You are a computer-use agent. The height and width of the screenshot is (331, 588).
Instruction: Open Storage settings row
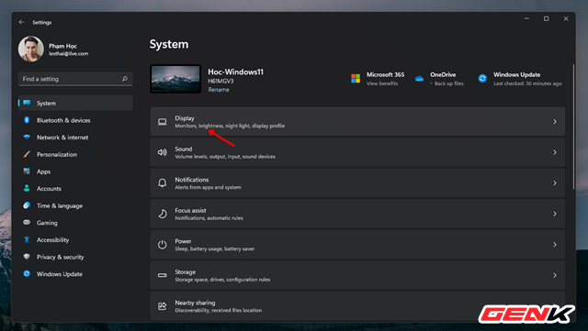(357, 275)
